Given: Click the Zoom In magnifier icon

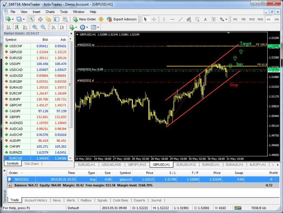Looking at the screenshot, I should (35, 27).
